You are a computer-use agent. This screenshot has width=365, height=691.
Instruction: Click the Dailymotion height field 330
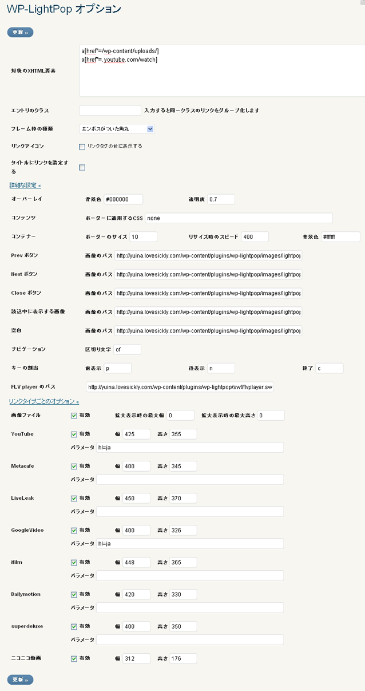[183, 594]
